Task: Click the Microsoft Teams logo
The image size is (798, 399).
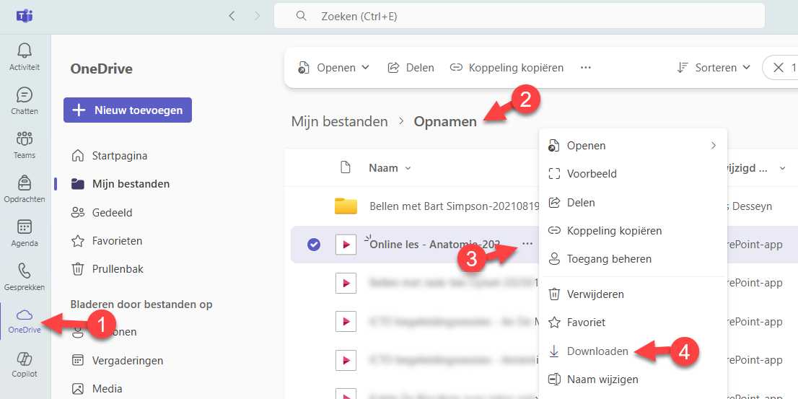Action: click(x=24, y=17)
